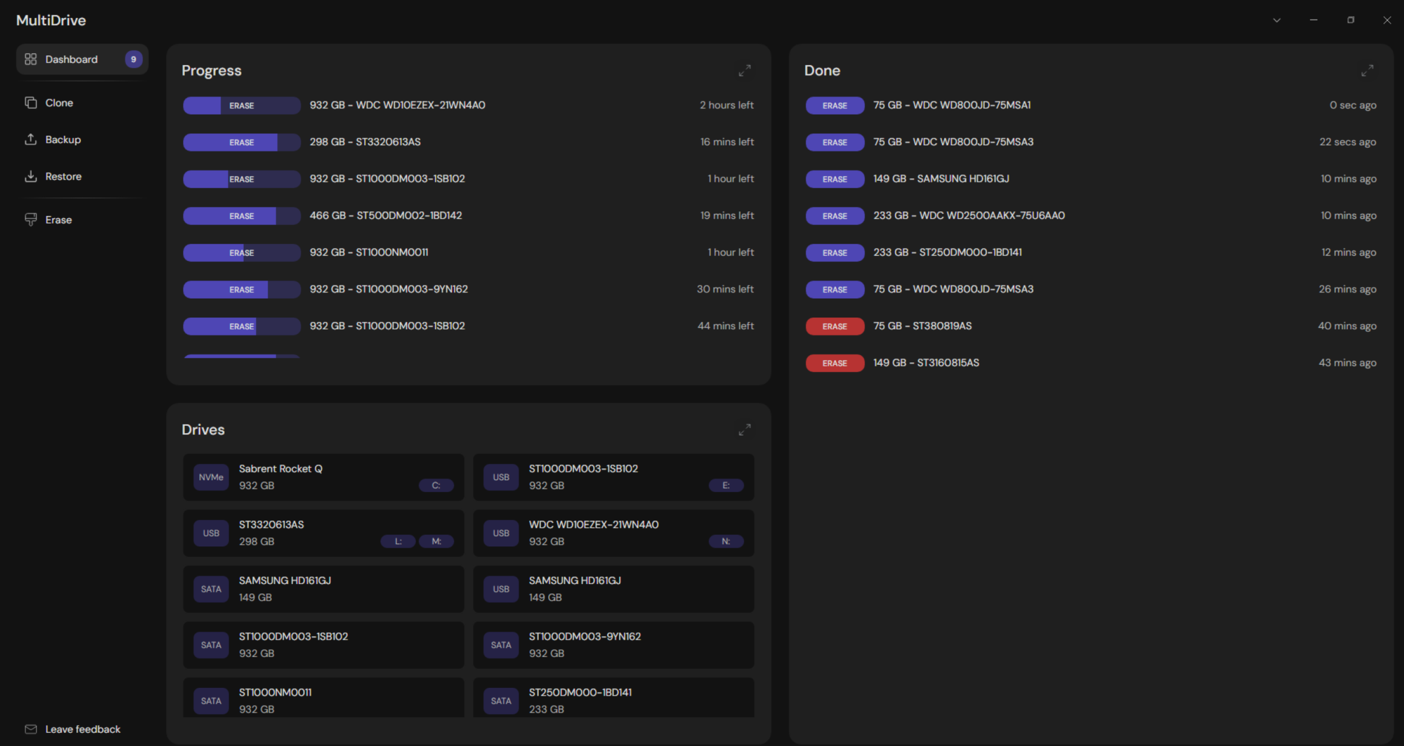Open the Restore download icon
This screenshot has height=746, width=1404.
coord(31,176)
